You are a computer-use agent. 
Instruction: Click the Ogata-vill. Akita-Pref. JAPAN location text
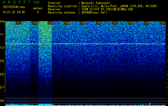(119, 6)
